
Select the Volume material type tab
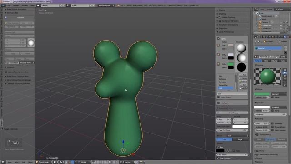coord(274,61)
